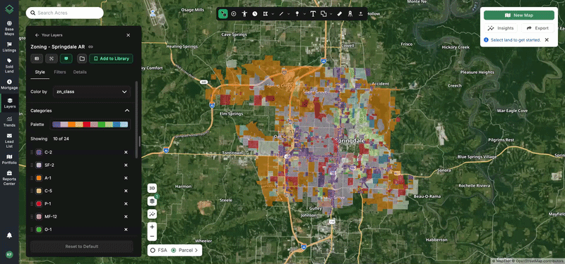The width and height of the screenshot is (565, 264).
Task: Click Reset to Default button
Action: pyautogui.click(x=82, y=246)
